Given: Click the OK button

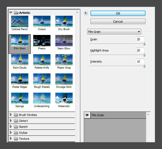Looking at the screenshot, I should click(118, 13).
